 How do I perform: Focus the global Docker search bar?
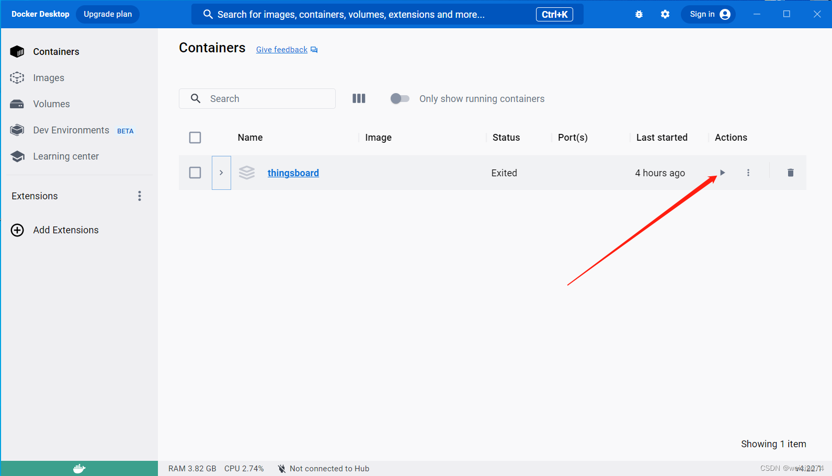coord(387,15)
